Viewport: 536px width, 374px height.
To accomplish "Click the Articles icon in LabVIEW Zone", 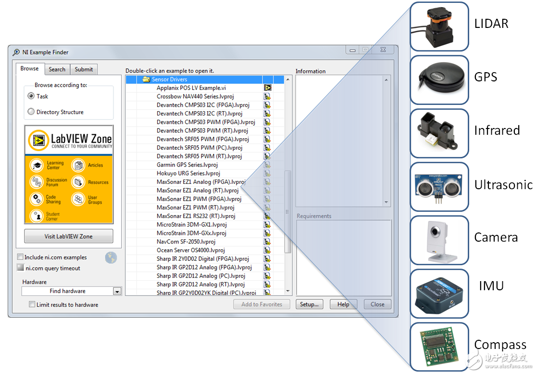I will click(x=78, y=165).
